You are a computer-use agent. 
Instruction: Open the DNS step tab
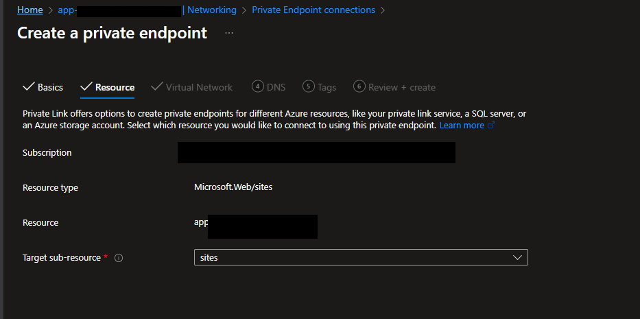(x=269, y=87)
